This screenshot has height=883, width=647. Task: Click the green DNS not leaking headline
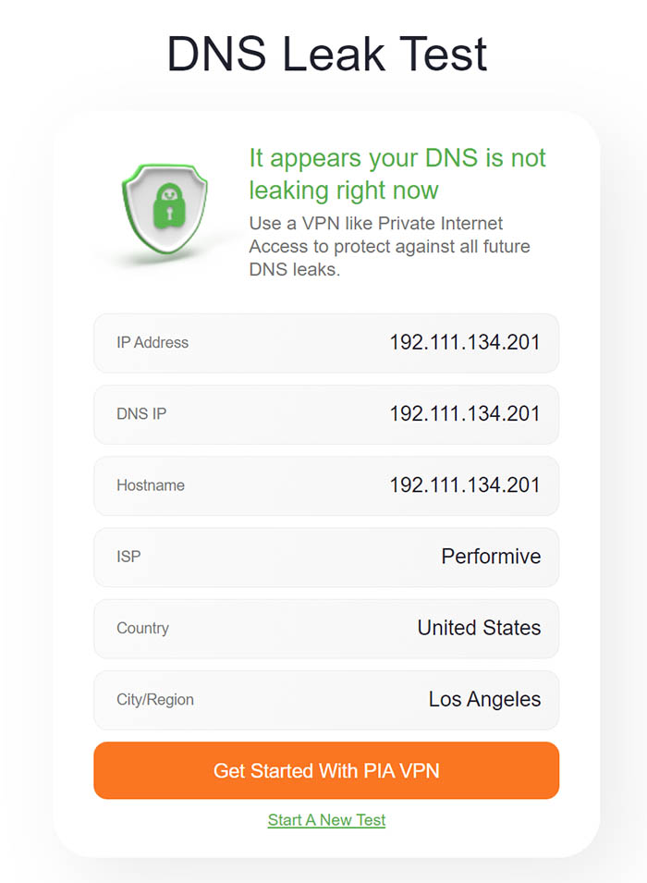coord(397,174)
